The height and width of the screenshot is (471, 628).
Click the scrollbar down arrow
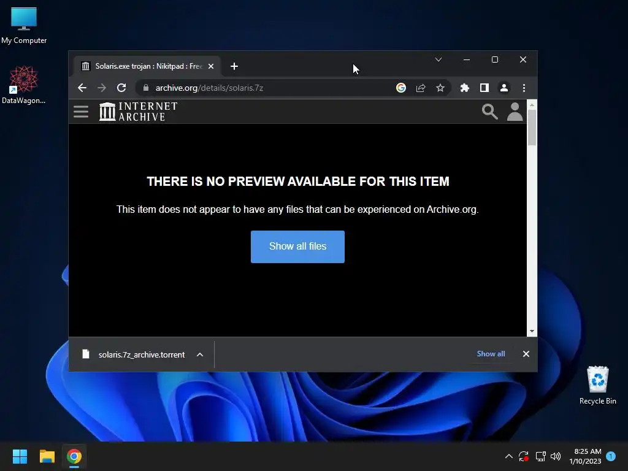[532, 331]
